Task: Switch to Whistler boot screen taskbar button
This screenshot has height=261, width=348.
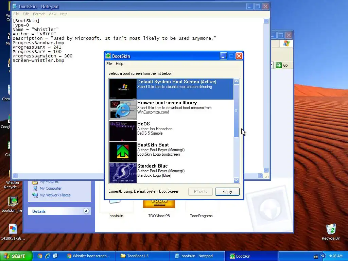Action: coord(90,256)
